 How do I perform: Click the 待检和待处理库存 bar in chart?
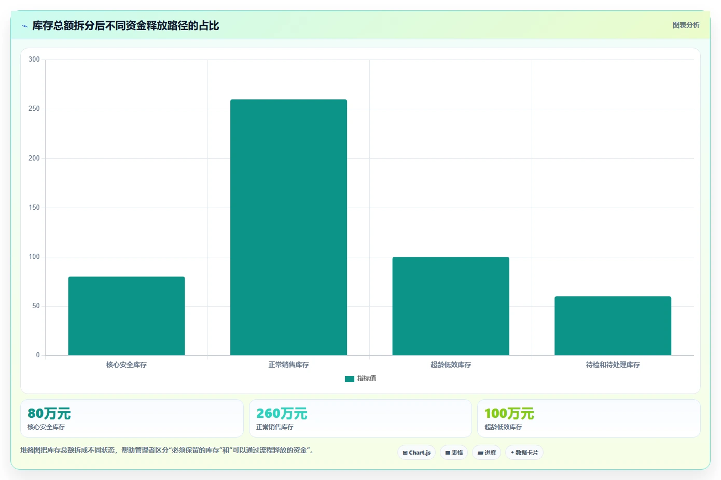tap(613, 326)
